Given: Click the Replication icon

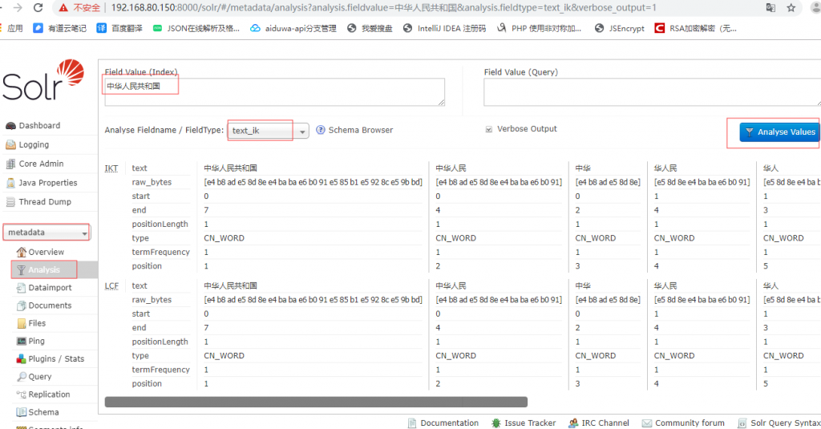Looking at the screenshot, I should click(21, 395).
